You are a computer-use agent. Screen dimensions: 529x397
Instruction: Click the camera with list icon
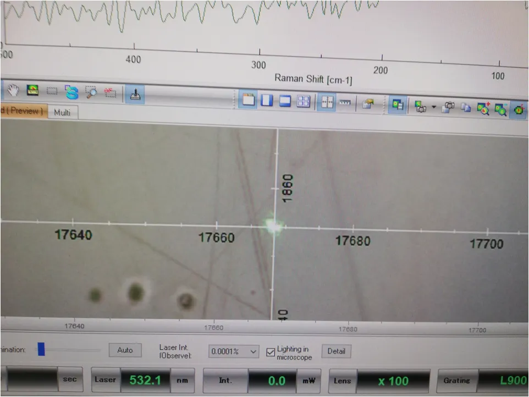(448, 107)
